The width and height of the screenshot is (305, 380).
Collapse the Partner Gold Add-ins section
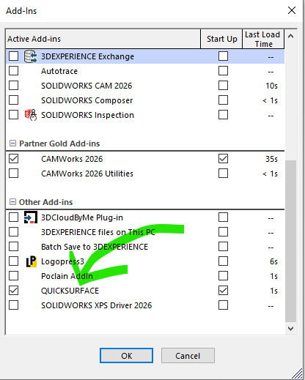12,144
